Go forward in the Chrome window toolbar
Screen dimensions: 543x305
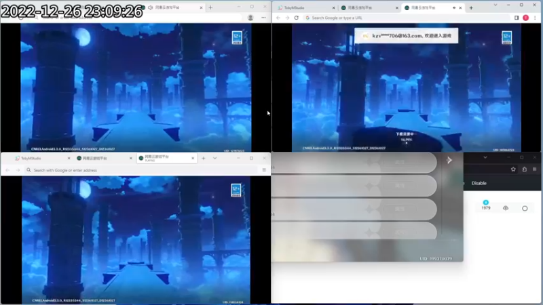coord(287,18)
